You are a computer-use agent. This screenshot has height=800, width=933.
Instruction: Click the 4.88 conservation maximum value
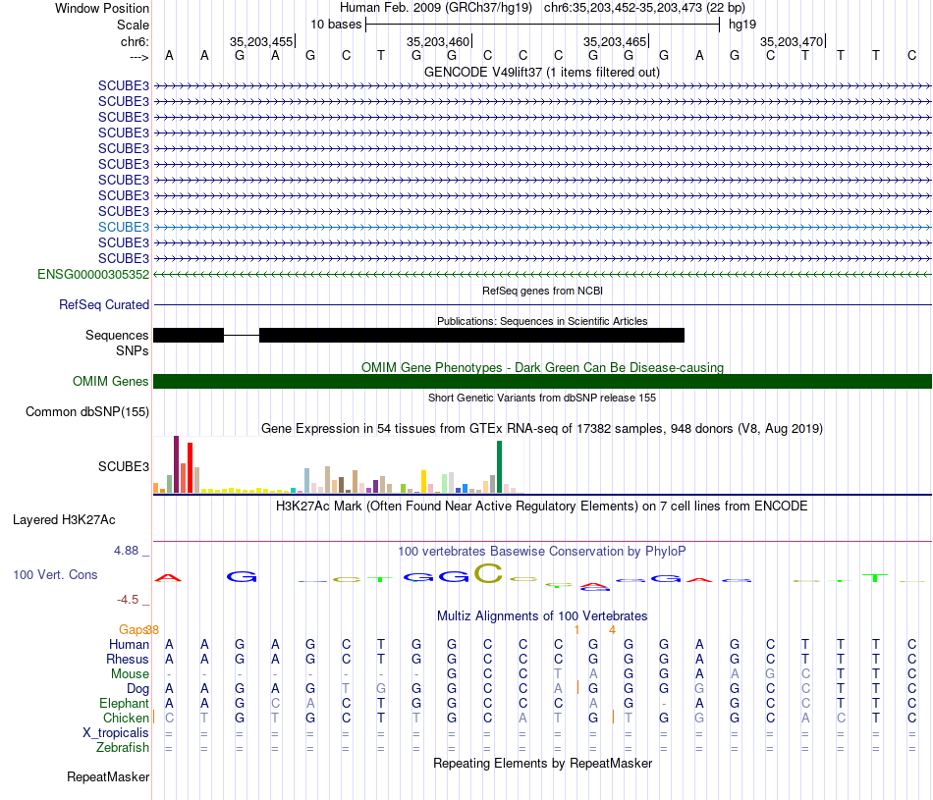(x=126, y=551)
